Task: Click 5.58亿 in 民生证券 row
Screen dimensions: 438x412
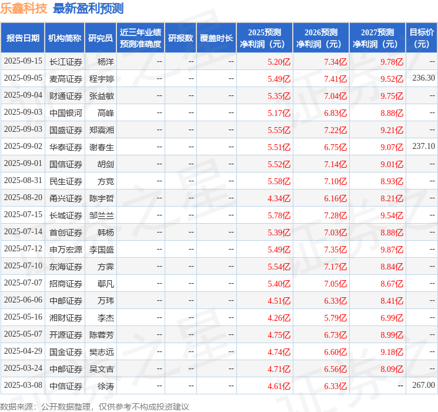Action: tap(279, 181)
